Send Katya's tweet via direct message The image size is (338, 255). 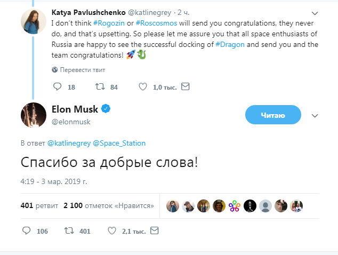pyautogui.click(x=184, y=86)
